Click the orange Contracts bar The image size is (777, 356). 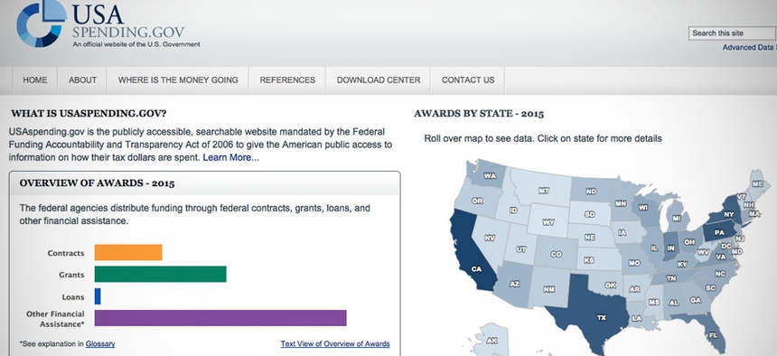128,252
